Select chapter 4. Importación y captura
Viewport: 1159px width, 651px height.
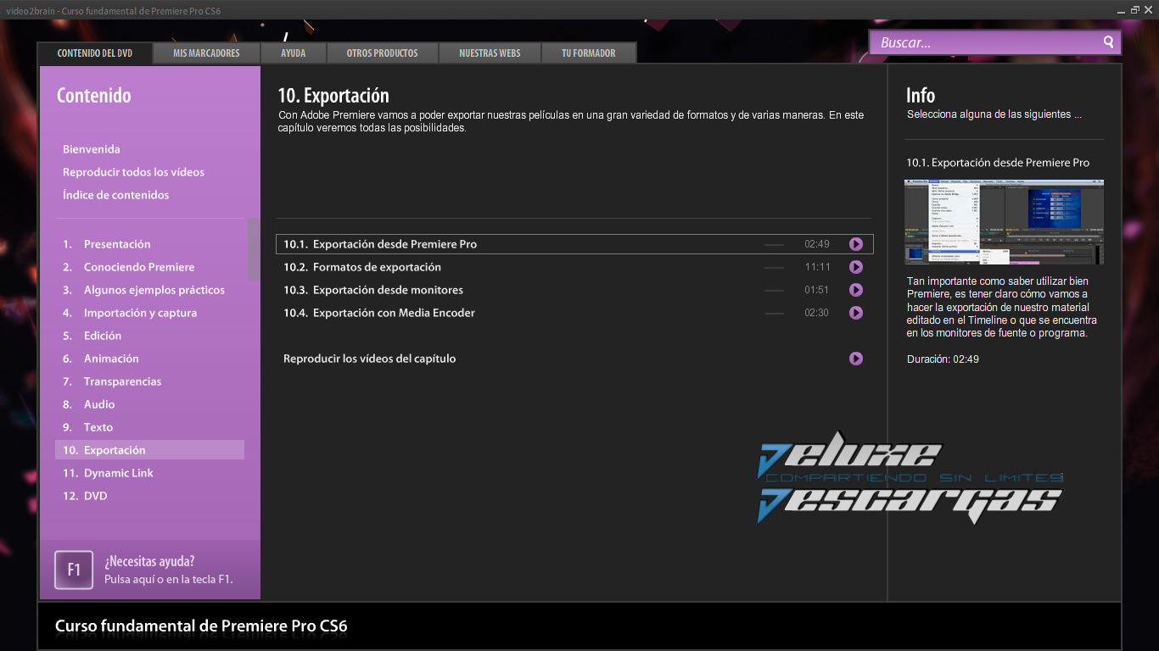pos(130,313)
